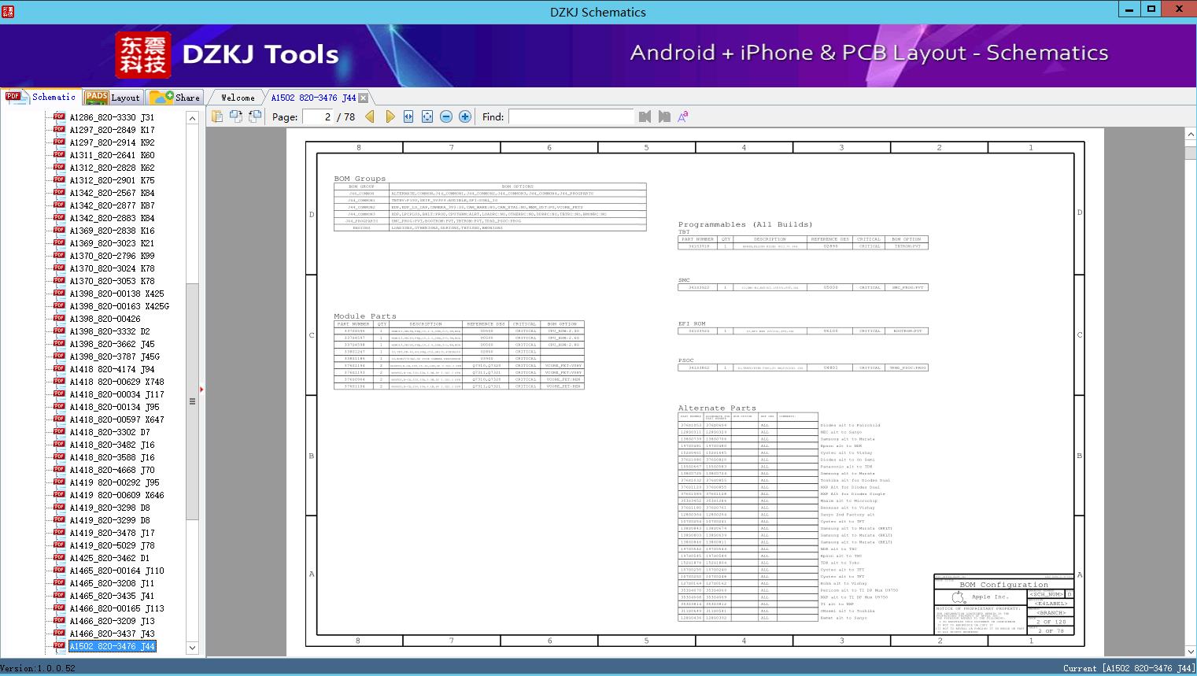The height and width of the screenshot is (676, 1197).
Task: Click the file list scroll up arrow
Action: pyautogui.click(x=192, y=118)
